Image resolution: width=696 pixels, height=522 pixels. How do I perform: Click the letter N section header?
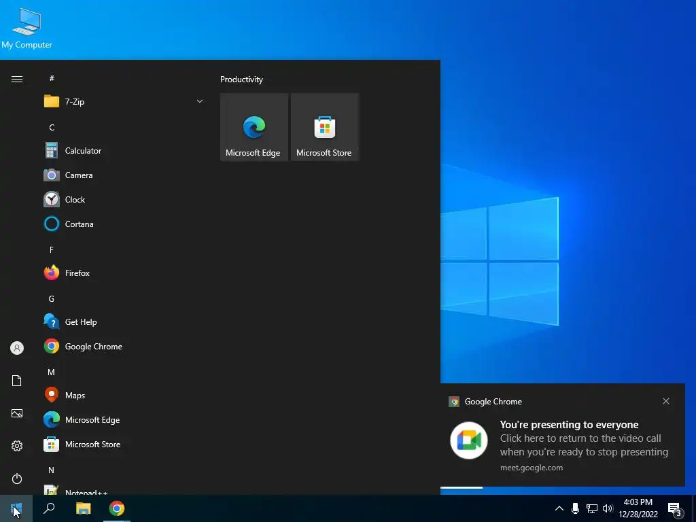pos(52,470)
